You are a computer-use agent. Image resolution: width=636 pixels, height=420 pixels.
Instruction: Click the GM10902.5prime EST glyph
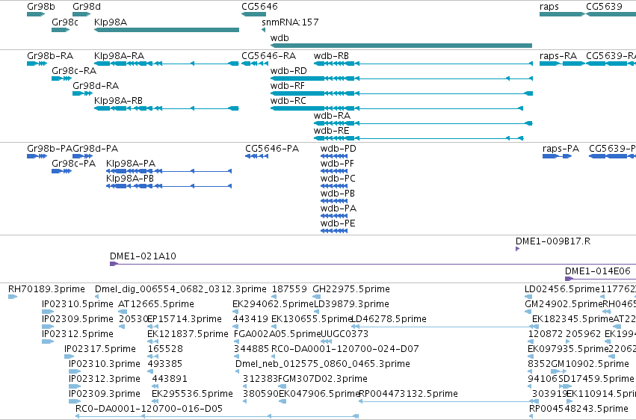(x=558, y=371)
